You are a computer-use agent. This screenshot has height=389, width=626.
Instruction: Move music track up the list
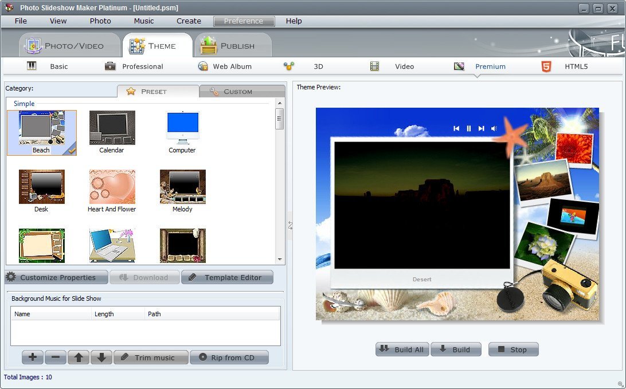point(78,357)
